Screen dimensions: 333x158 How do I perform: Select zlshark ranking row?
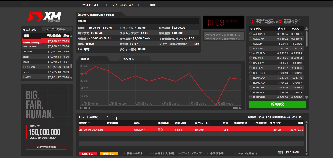pyautogui.click(x=46, y=51)
